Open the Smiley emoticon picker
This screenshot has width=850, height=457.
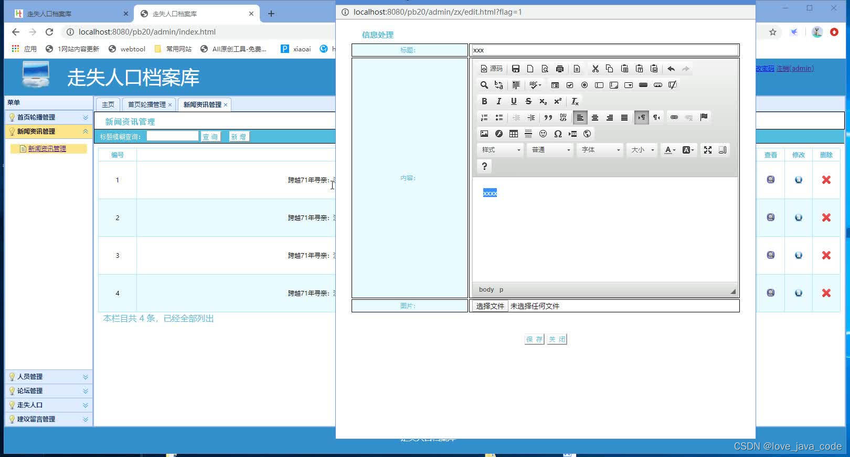(543, 134)
